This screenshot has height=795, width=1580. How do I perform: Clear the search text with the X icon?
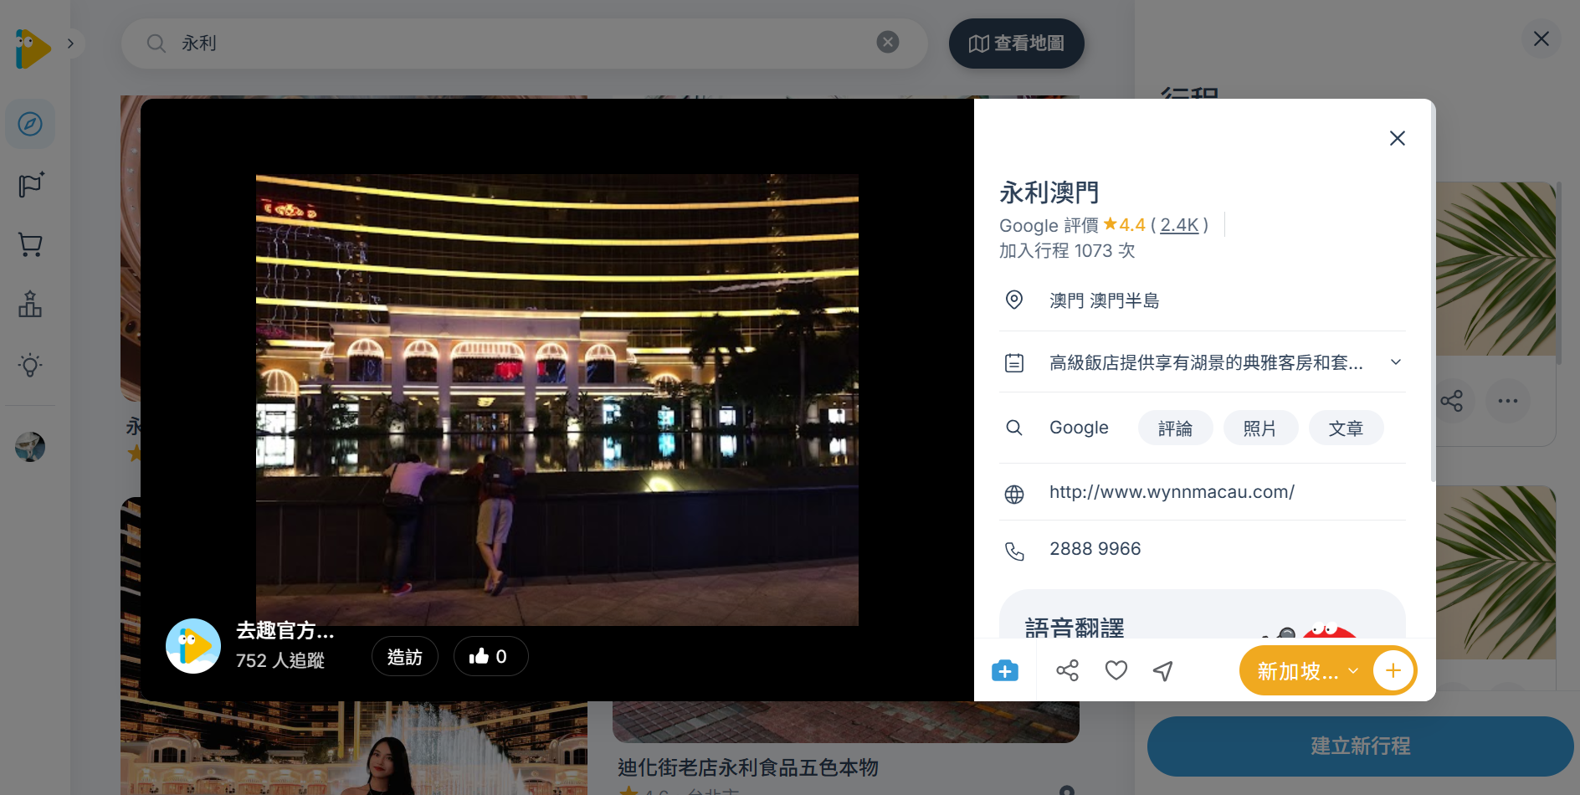(x=888, y=42)
